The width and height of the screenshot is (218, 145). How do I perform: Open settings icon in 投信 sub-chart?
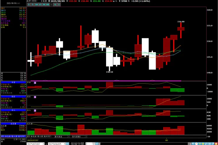(x=35, y=97)
